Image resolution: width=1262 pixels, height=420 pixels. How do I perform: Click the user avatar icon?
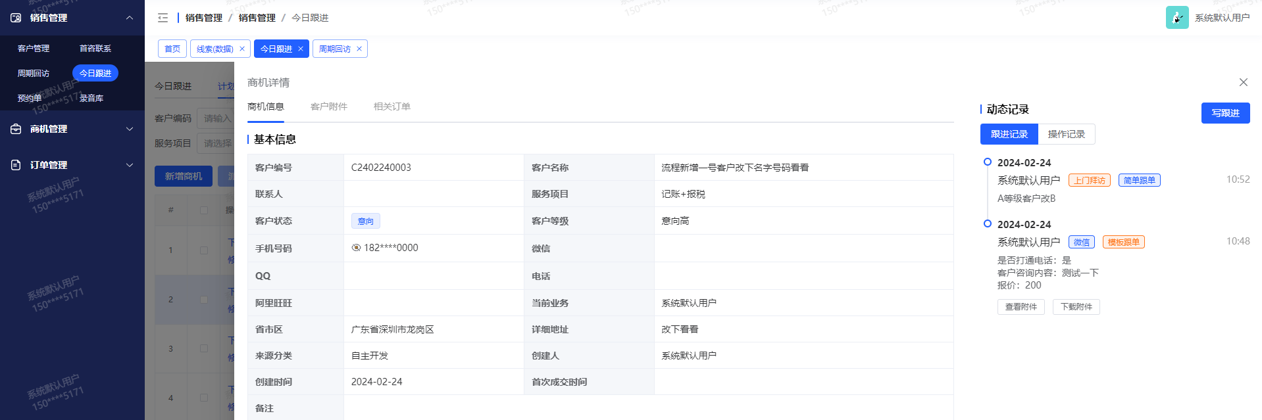[1176, 18]
